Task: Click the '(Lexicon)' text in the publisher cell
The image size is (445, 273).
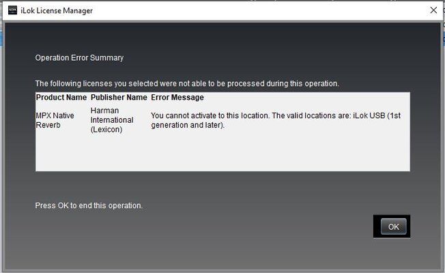Action: coord(106,130)
